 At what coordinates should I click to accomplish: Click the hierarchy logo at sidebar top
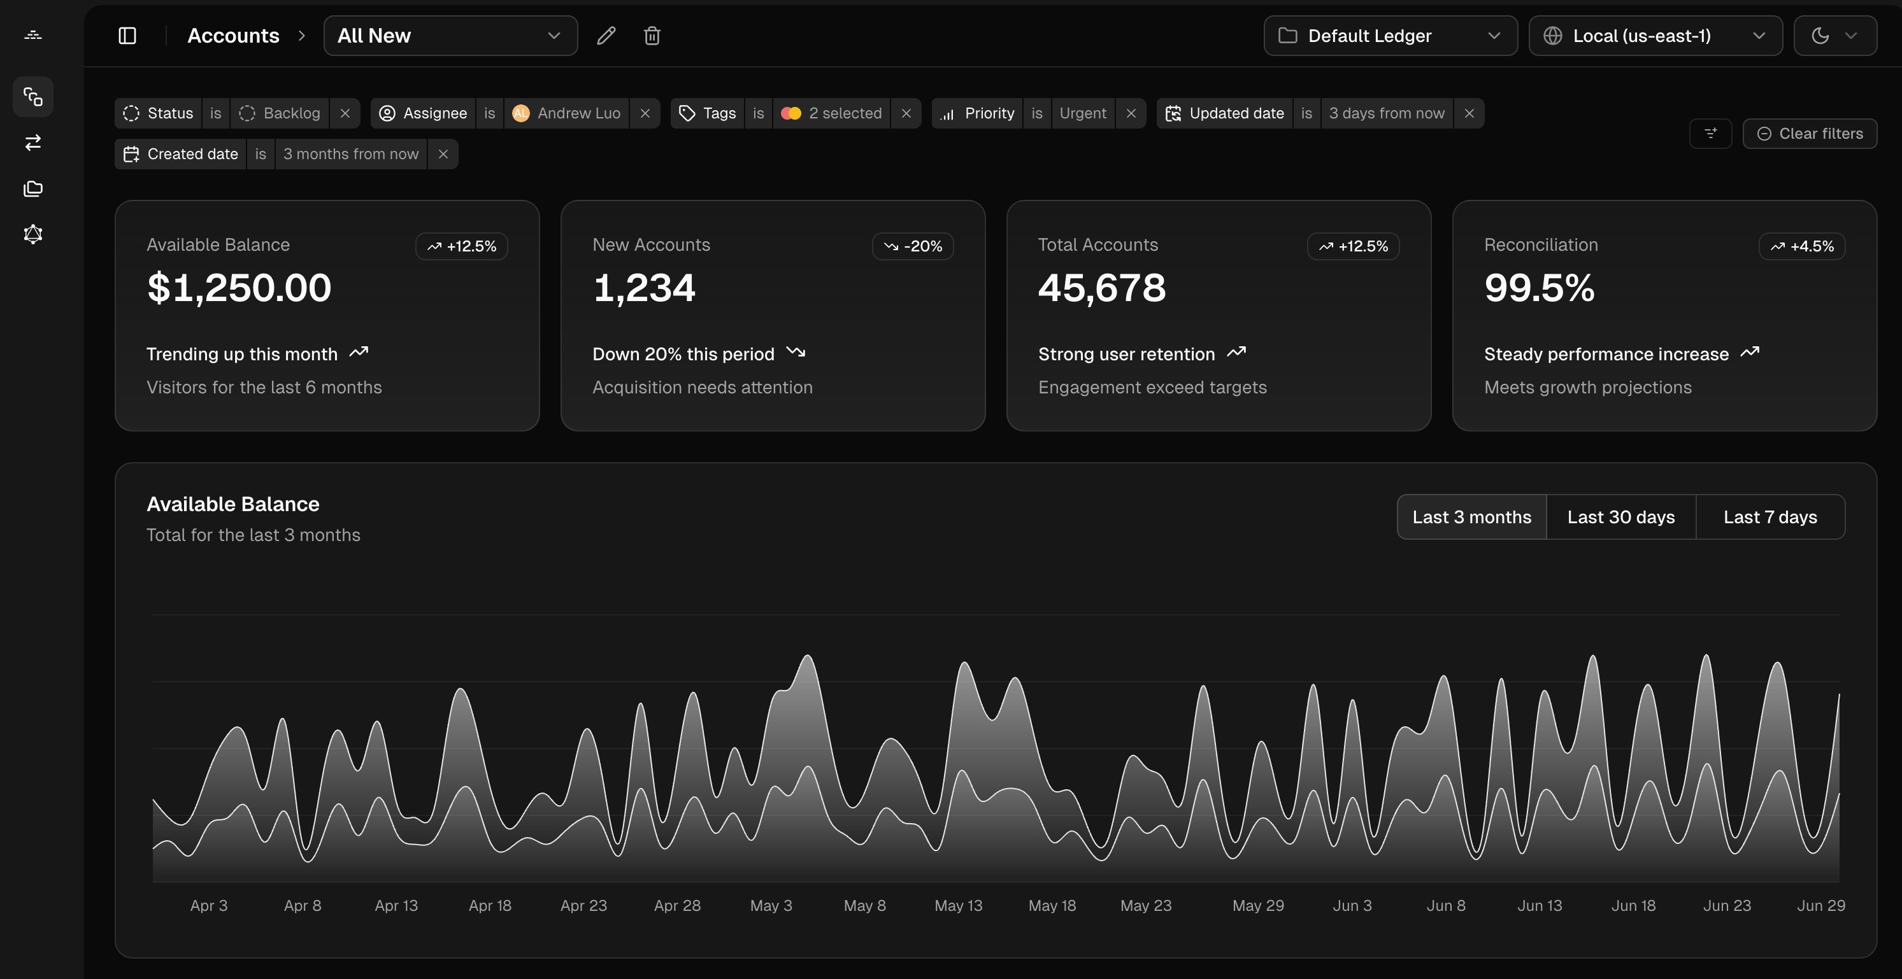pyautogui.click(x=33, y=34)
